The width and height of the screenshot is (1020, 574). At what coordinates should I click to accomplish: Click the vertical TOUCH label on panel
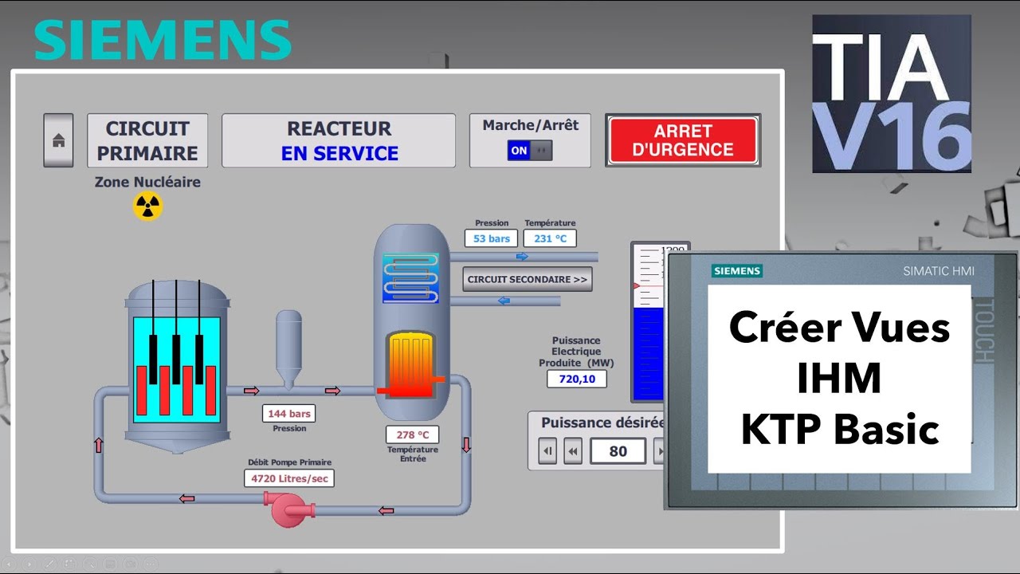coord(983,330)
